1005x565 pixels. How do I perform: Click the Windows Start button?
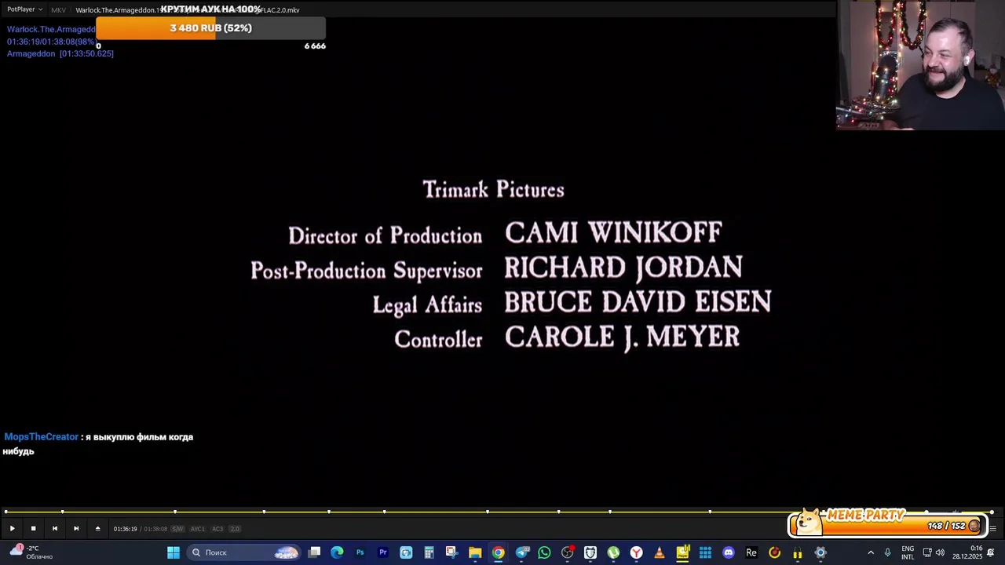[174, 552]
